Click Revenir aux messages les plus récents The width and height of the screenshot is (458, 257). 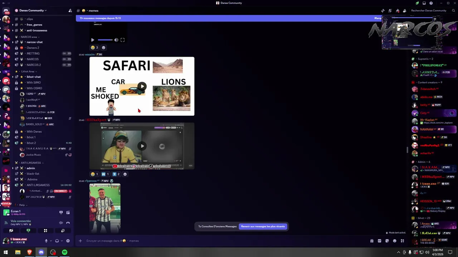[x=263, y=226]
